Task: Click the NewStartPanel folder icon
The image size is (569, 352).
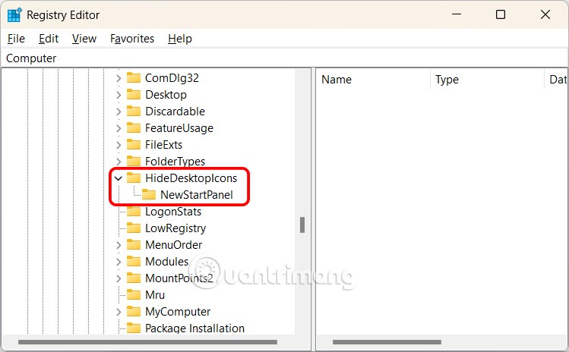Action: [x=149, y=195]
